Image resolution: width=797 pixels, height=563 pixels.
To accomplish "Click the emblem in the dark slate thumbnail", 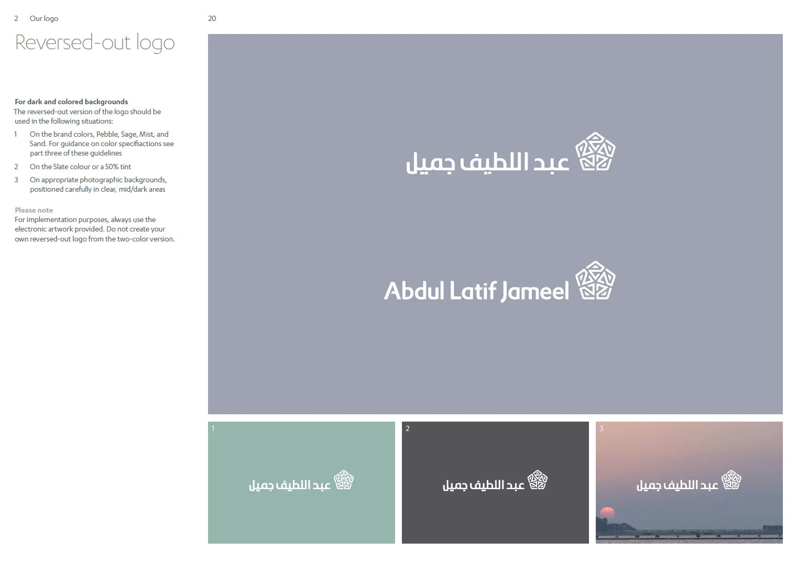I will point(537,480).
